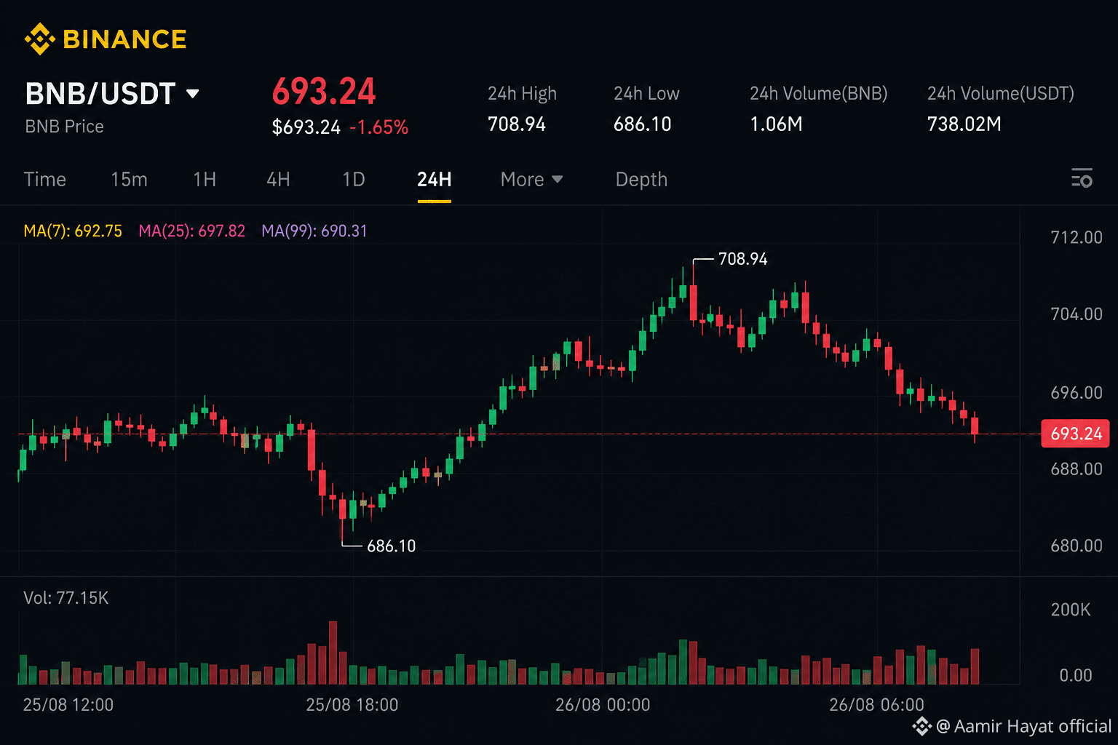Click the red 693.24 current price tag
The height and width of the screenshot is (745, 1118).
(x=1076, y=434)
